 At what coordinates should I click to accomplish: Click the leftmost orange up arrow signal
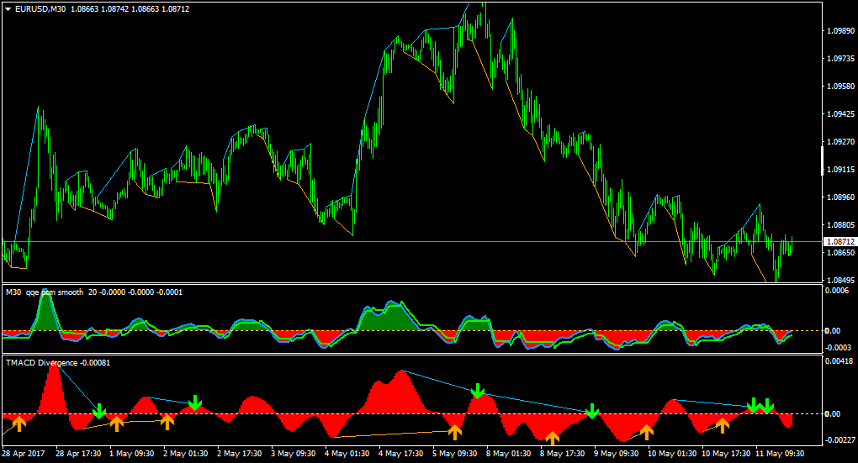click(19, 424)
